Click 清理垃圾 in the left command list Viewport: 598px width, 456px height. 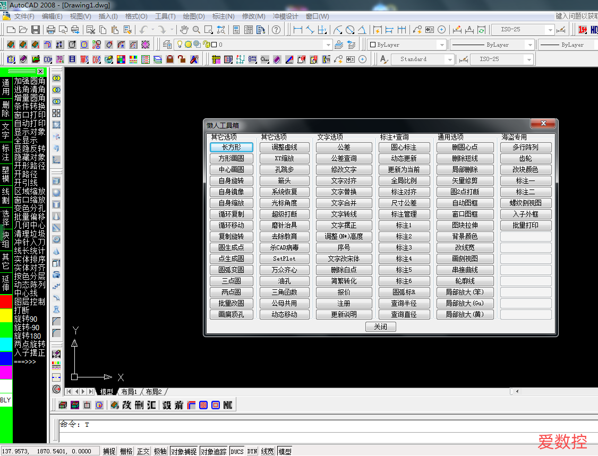(x=30, y=234)
